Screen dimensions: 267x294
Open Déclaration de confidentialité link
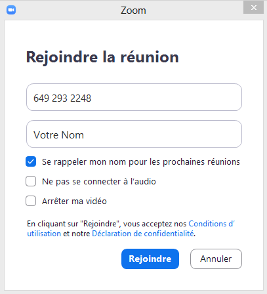[x=143, y=234]
